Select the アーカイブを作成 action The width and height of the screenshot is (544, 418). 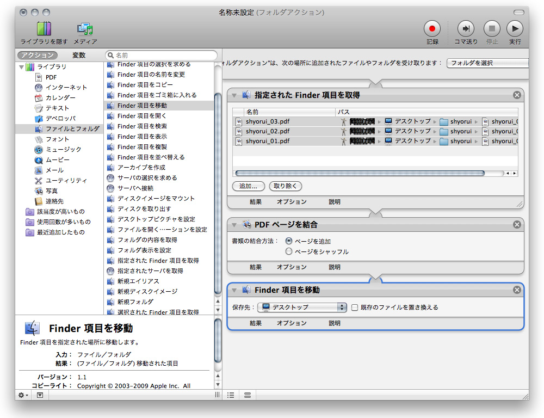(159, 167)
